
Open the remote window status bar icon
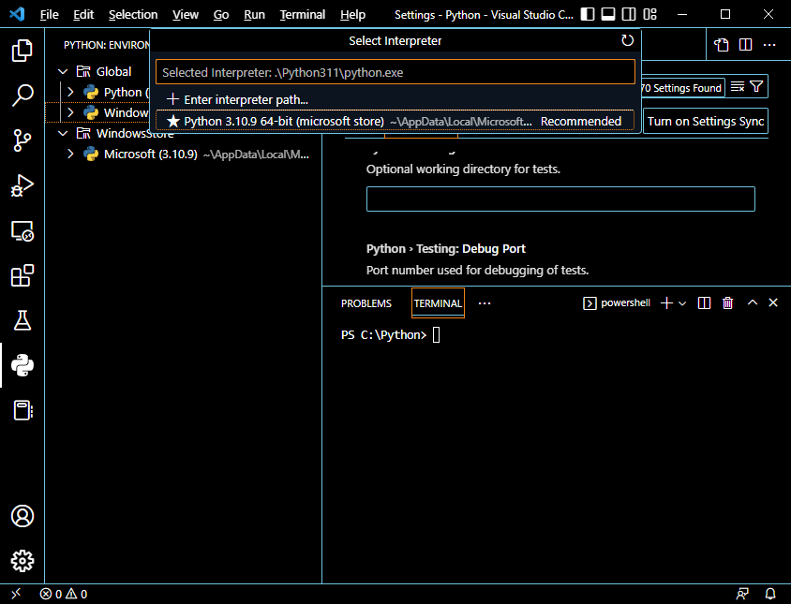coord(16,594)
